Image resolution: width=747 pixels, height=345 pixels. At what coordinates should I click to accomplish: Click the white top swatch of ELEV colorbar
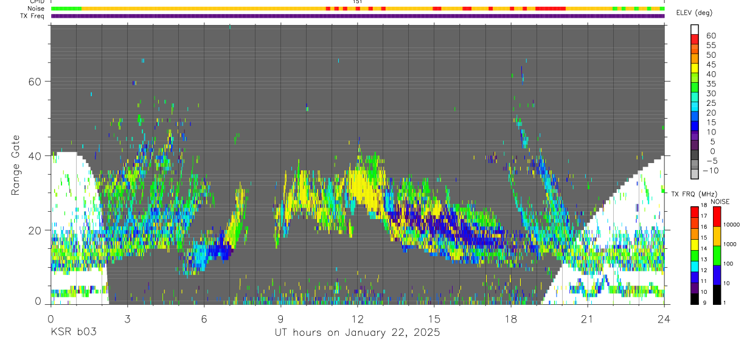pyautogui.click(x=695, y=29)
